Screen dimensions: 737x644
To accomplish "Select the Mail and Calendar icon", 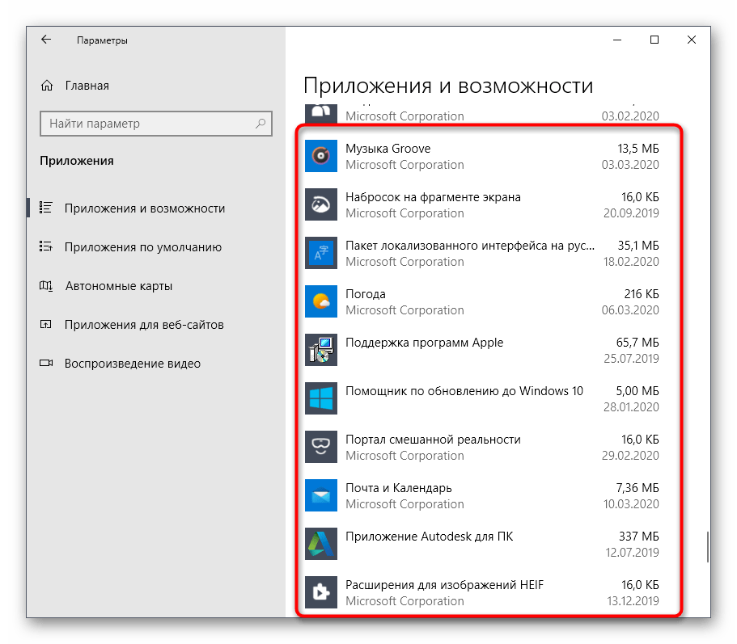I will pos(320,495).
